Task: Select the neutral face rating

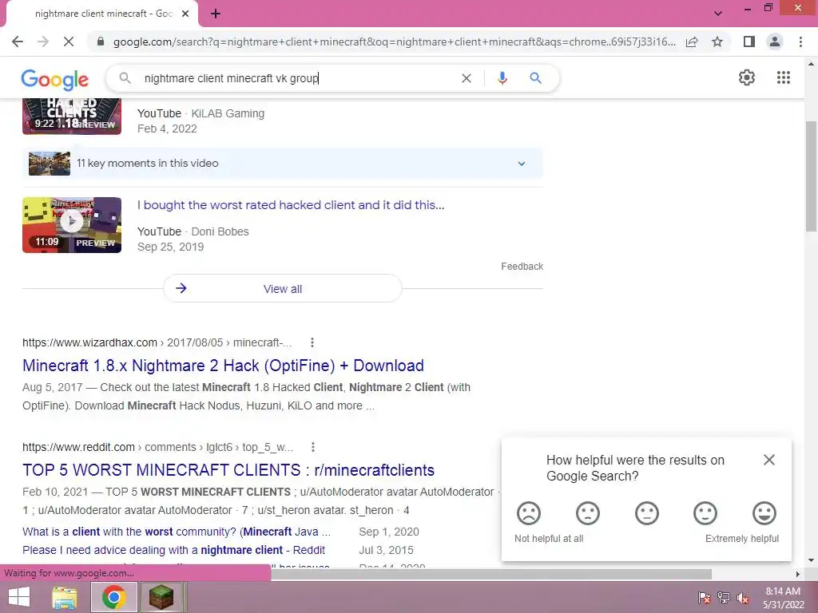Action: coord(646,513)
